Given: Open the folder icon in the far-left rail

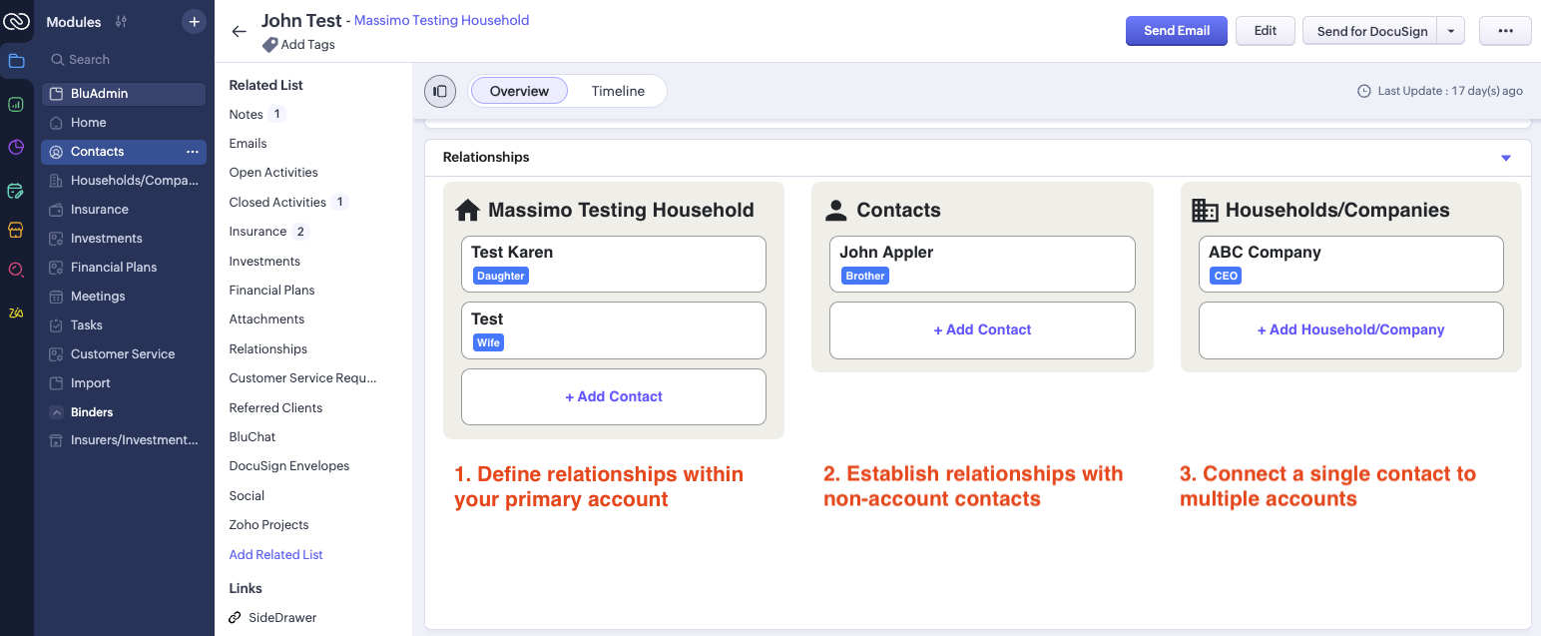Looking at the screenshot, I should click(x=16, y=61).
